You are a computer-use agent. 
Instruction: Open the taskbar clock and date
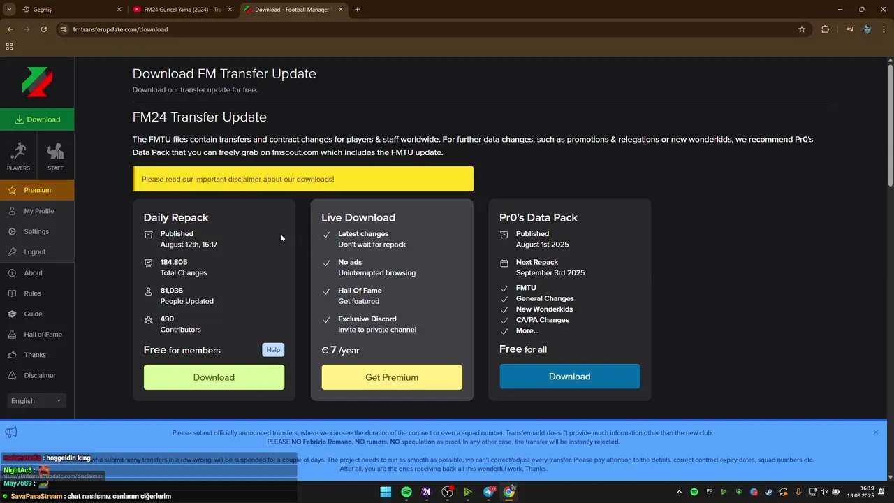[860, 492]
